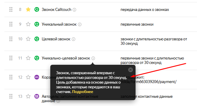Grab the drag handle of row 13

point(11,96)
